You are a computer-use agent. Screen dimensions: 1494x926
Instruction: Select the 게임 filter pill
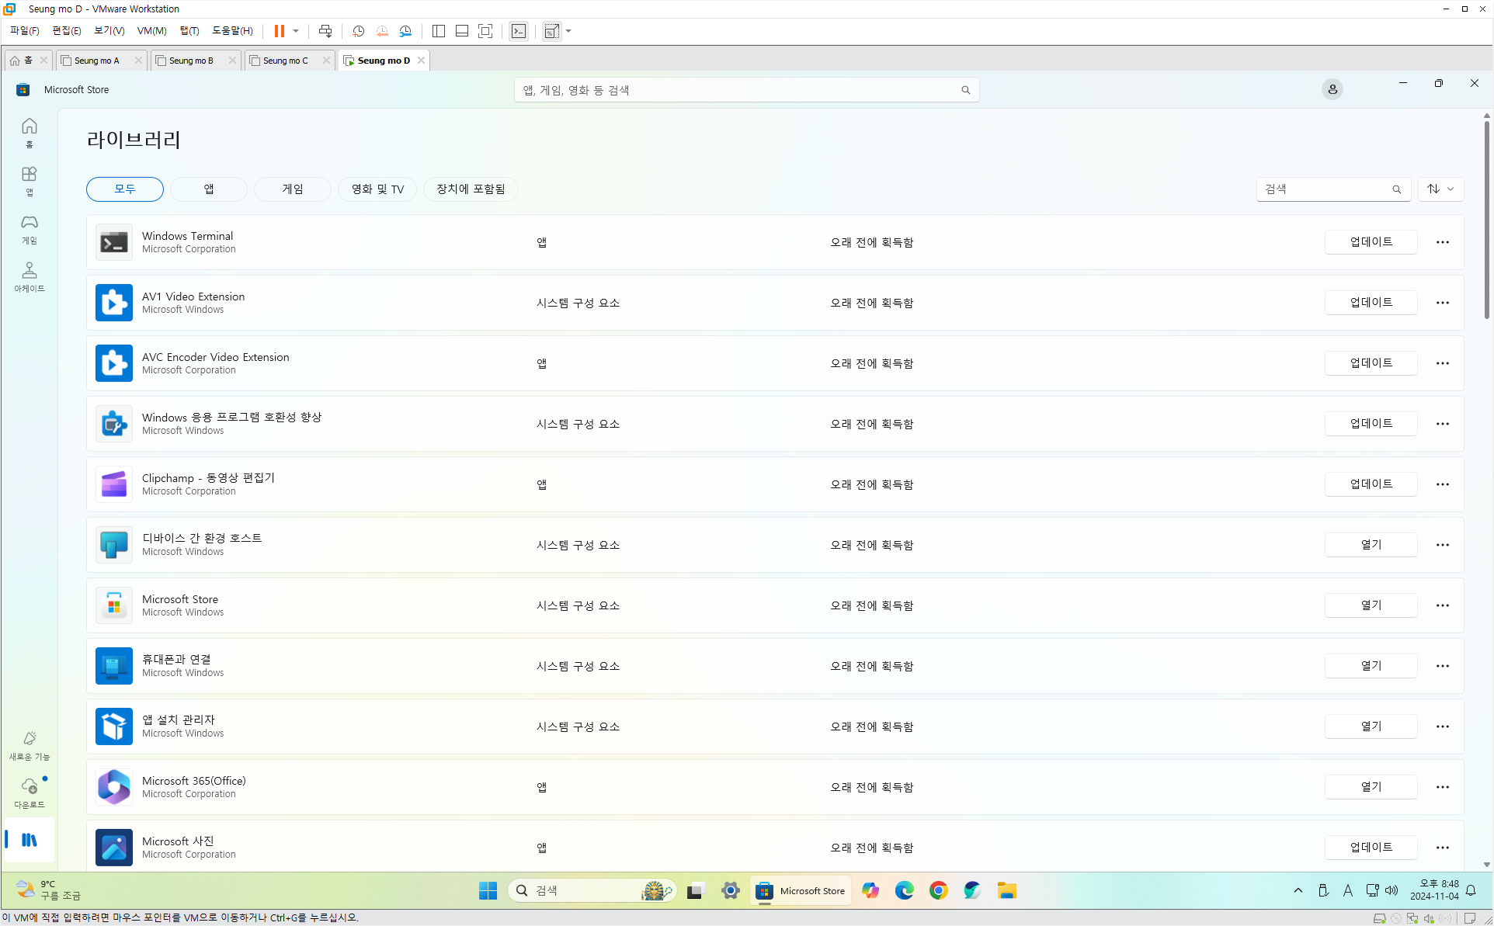[x=293, y=189]
